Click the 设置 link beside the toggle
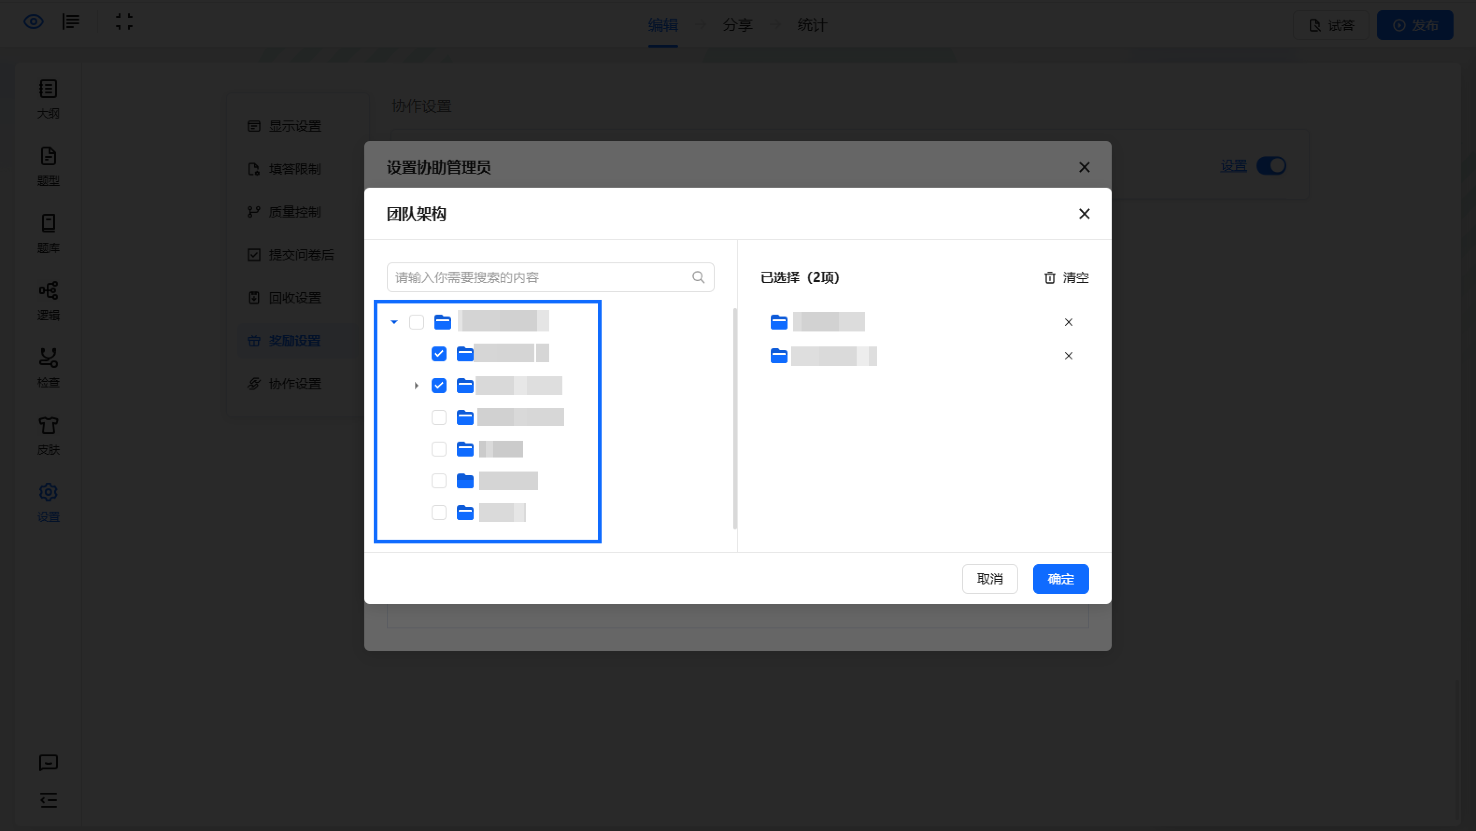Viewport: 1476px width, 831px height. click(x=1234, y=166)
